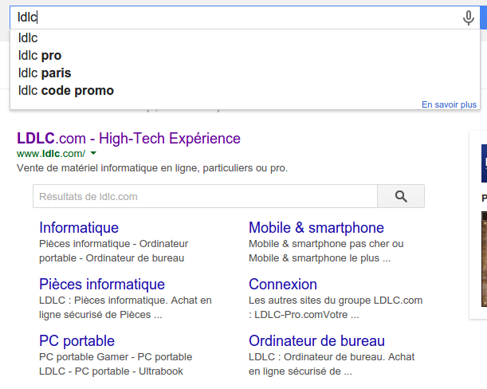
Task: Open the 'En savoir plus' link
Action: 449,104
